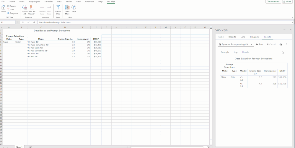Viewport: 295px width, 148px height.
Task: Click the Select All corner of worksheet
Action: click(1, 27)
